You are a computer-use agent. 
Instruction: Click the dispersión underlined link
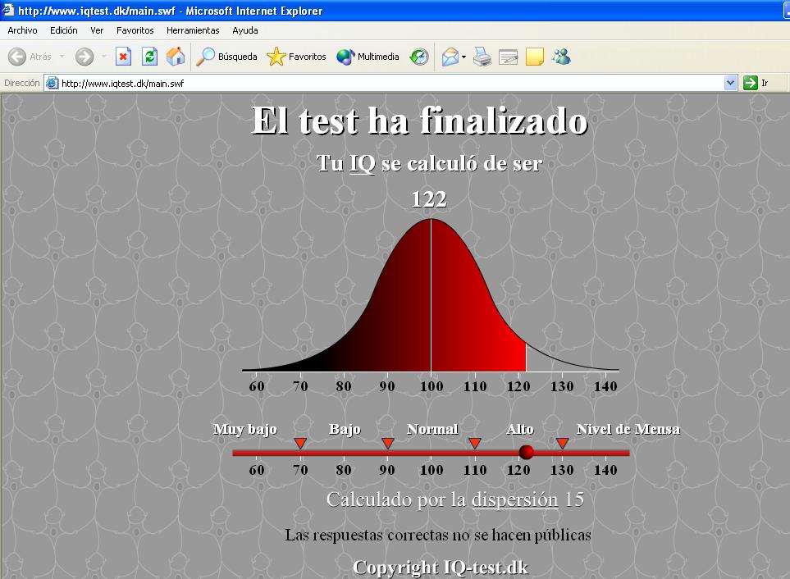click(x=515, y=500)
